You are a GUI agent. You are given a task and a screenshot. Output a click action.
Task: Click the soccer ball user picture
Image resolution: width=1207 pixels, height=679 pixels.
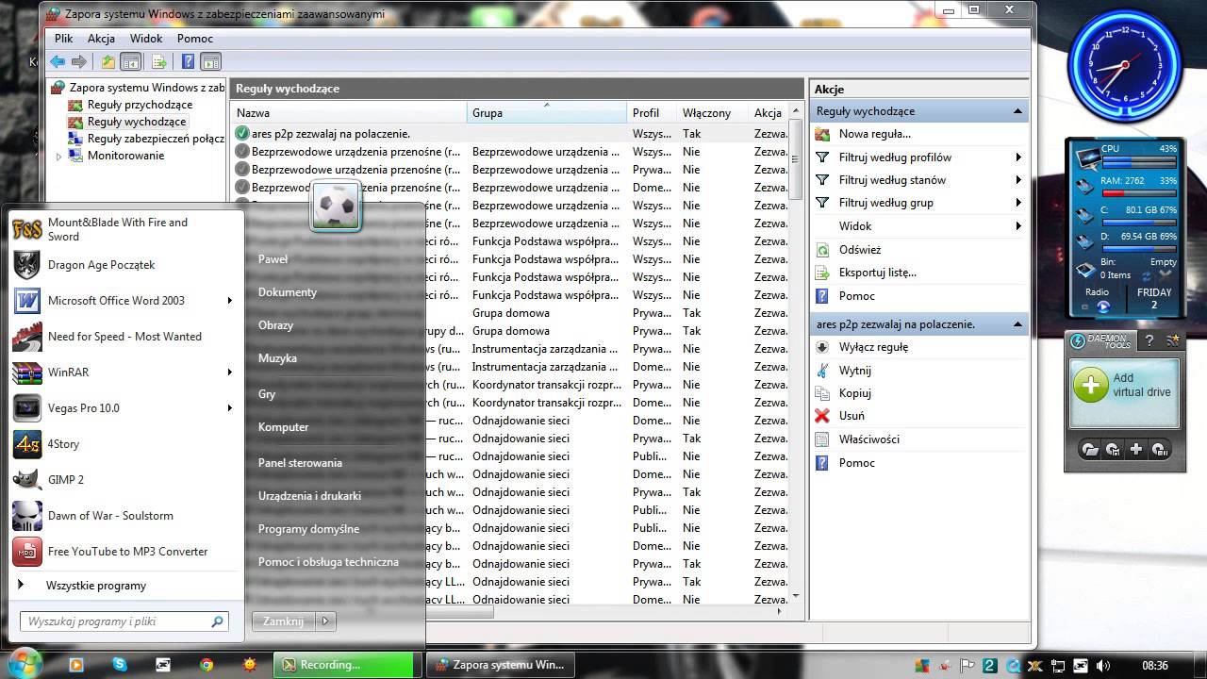pos(336,205)
